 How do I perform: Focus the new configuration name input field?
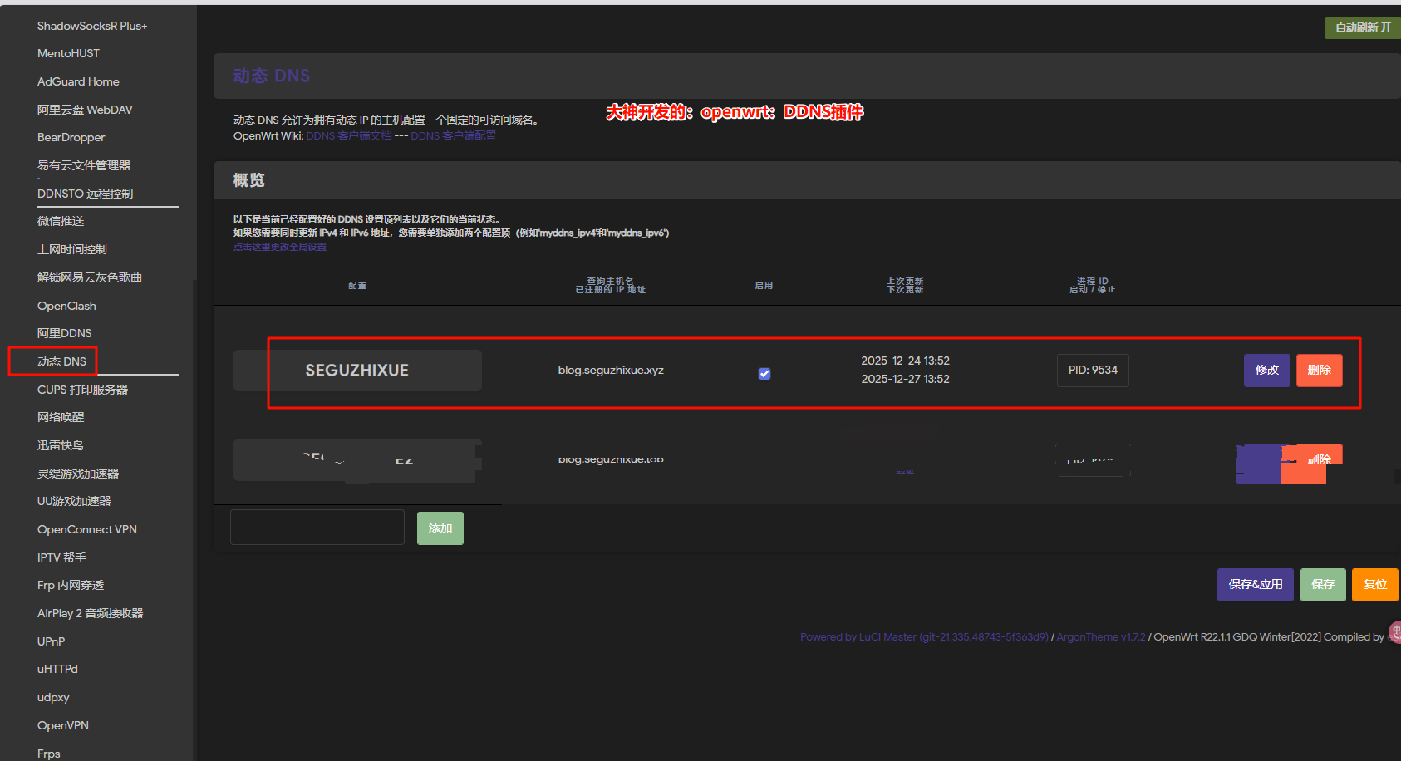[317, 528]
